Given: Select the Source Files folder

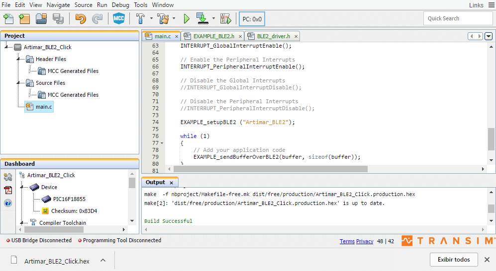Looking at the screenshot, I should click(50, 83).
